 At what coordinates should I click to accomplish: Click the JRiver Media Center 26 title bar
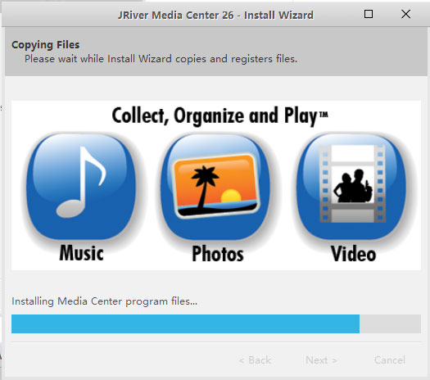(x=215, y=15)
